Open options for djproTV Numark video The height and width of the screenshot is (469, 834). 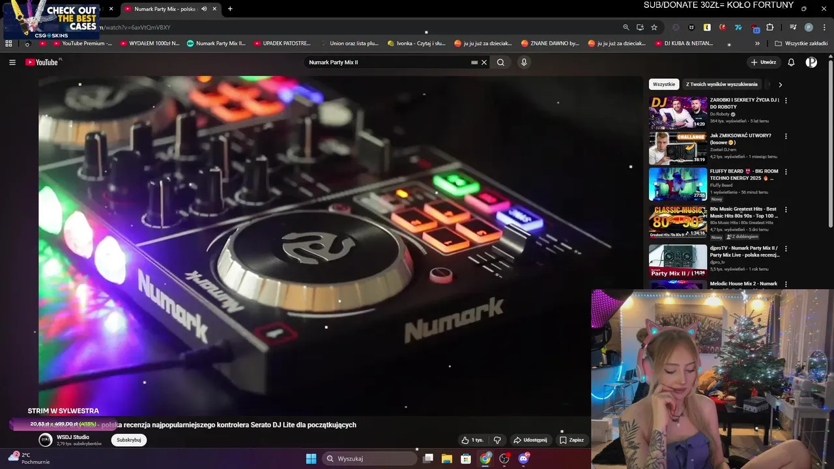(786, 249)
